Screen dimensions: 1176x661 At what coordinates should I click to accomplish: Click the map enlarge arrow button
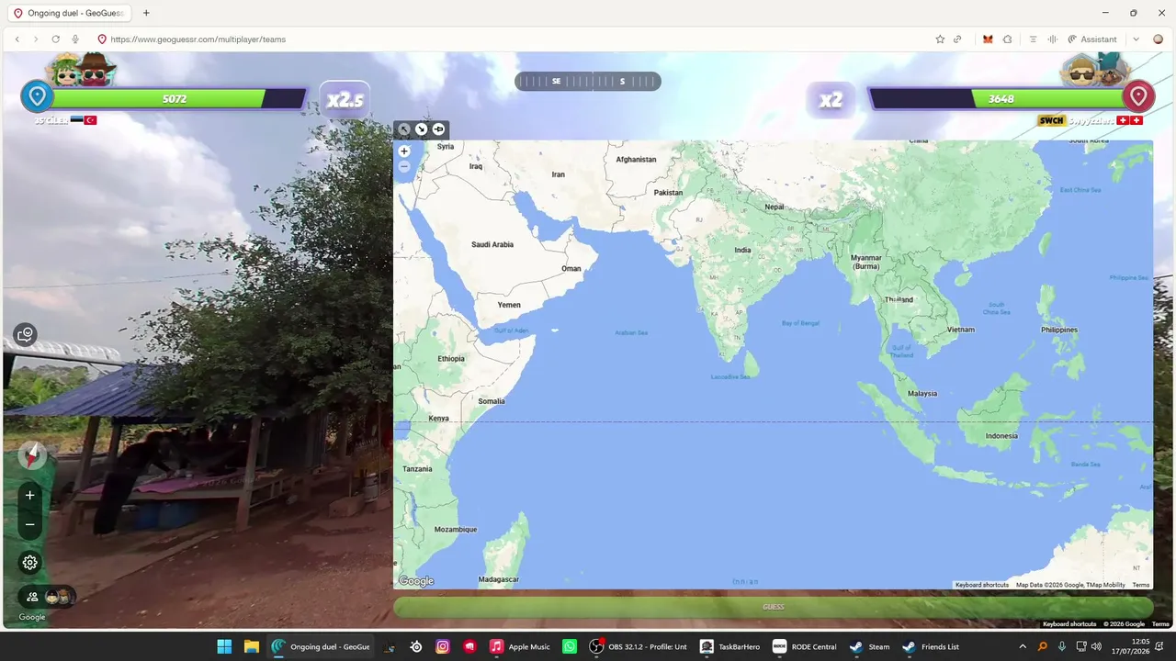(404, 129)
